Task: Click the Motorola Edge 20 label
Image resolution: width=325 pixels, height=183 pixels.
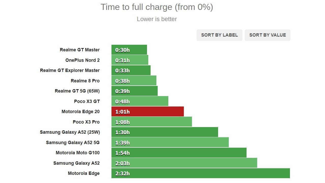Action: 80,112
